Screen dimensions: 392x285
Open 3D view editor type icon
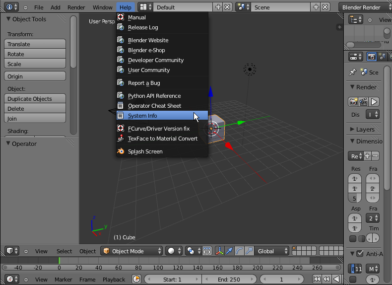pos(12,251)
